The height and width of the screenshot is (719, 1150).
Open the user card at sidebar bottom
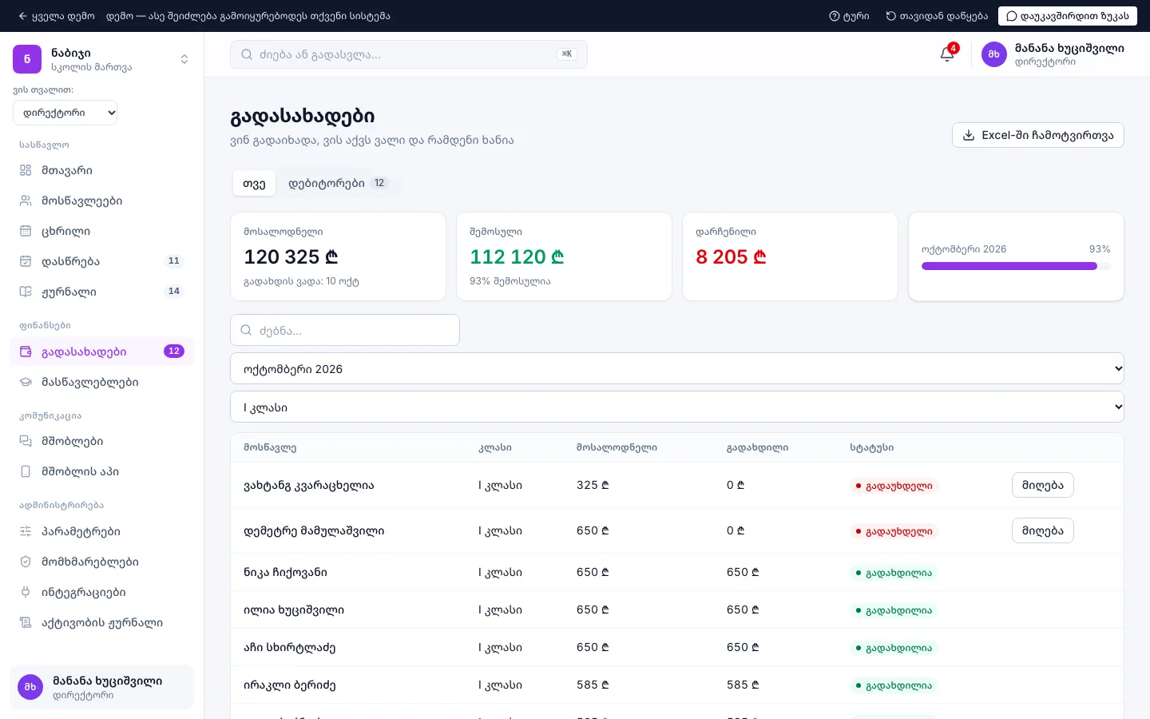[101, 687]
